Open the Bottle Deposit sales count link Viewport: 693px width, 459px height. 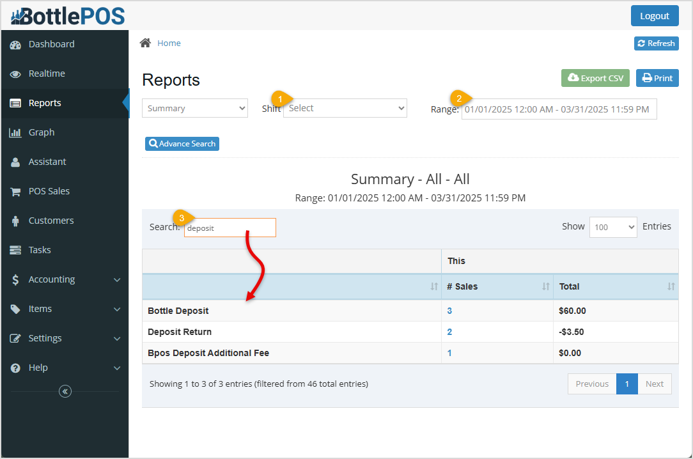449,311
